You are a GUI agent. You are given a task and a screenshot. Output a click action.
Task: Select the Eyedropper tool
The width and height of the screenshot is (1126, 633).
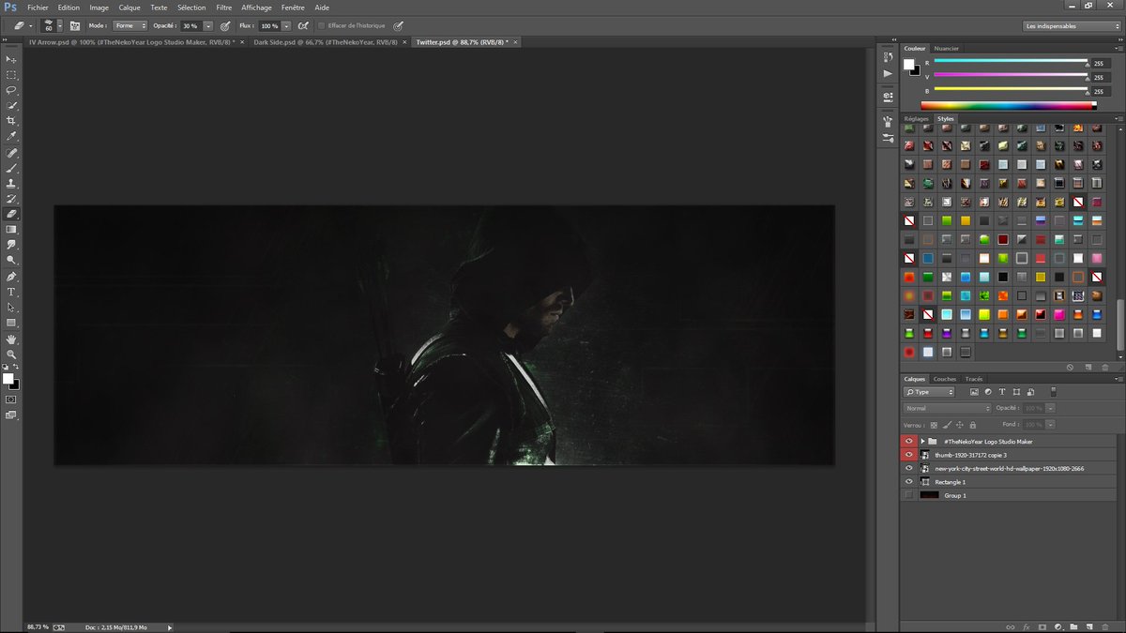coord(12,137)
